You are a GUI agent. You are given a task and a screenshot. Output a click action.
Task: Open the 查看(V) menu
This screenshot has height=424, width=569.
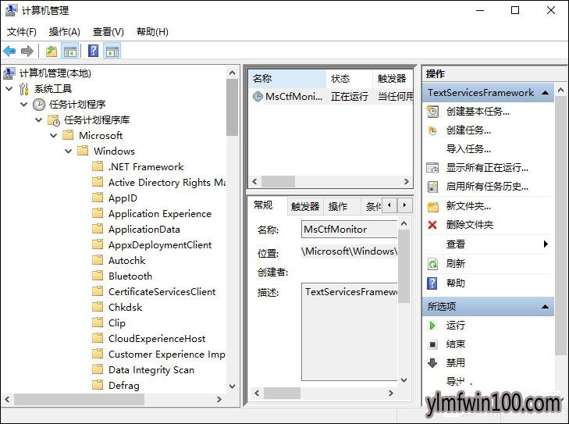(108, 32)
